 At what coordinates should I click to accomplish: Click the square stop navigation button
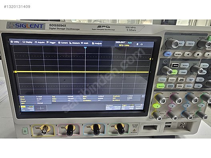pos(198,55)
